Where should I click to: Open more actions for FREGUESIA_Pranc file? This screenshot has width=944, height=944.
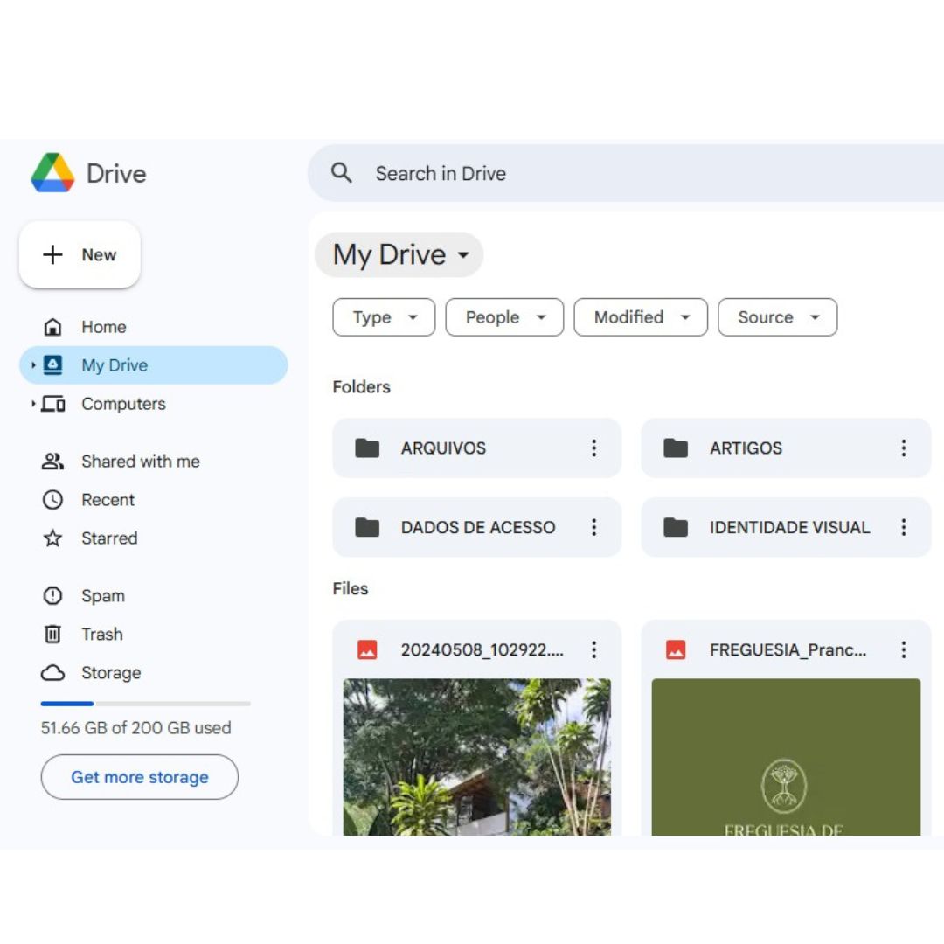(x=904, y=649)
